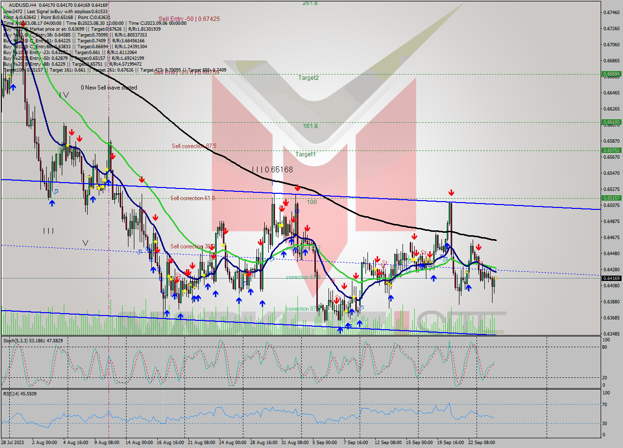This screenshot has height=448, width=623.
Task: Select the red sell arrow above the 19 Sep spike
Action: 451,193
